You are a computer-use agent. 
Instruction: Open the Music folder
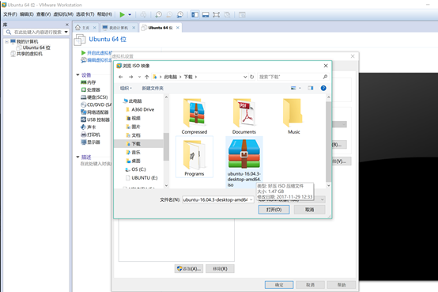pyautogui.click(x=293, y=116)
